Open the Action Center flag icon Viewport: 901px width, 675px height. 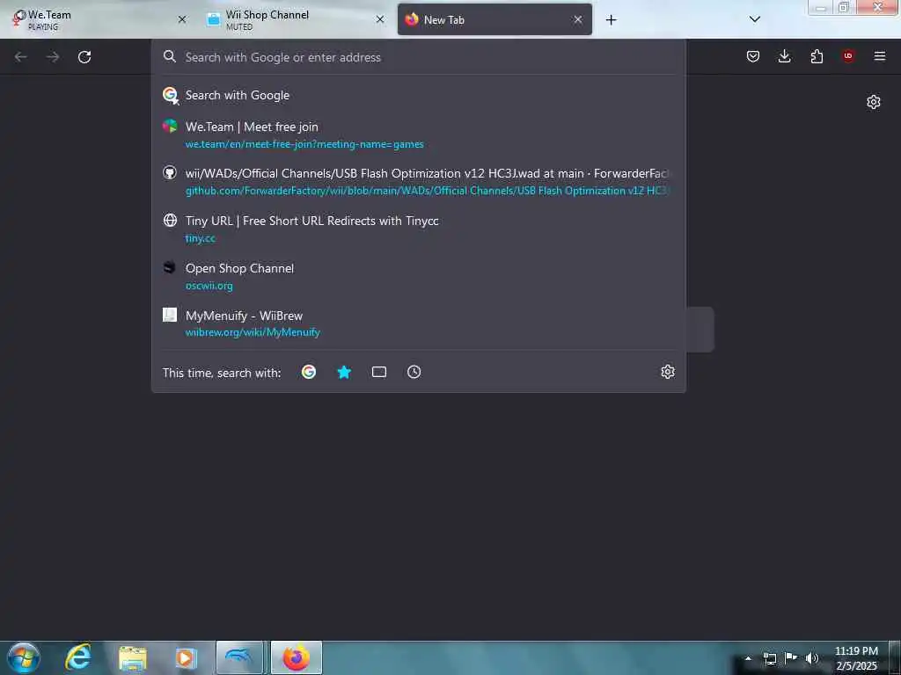tap(791, 658)
